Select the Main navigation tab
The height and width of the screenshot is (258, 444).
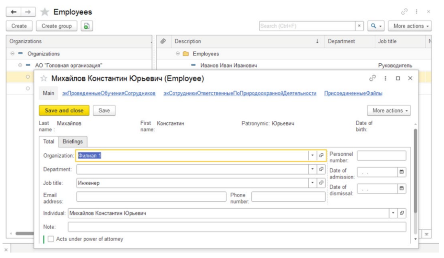coord(49,93)
